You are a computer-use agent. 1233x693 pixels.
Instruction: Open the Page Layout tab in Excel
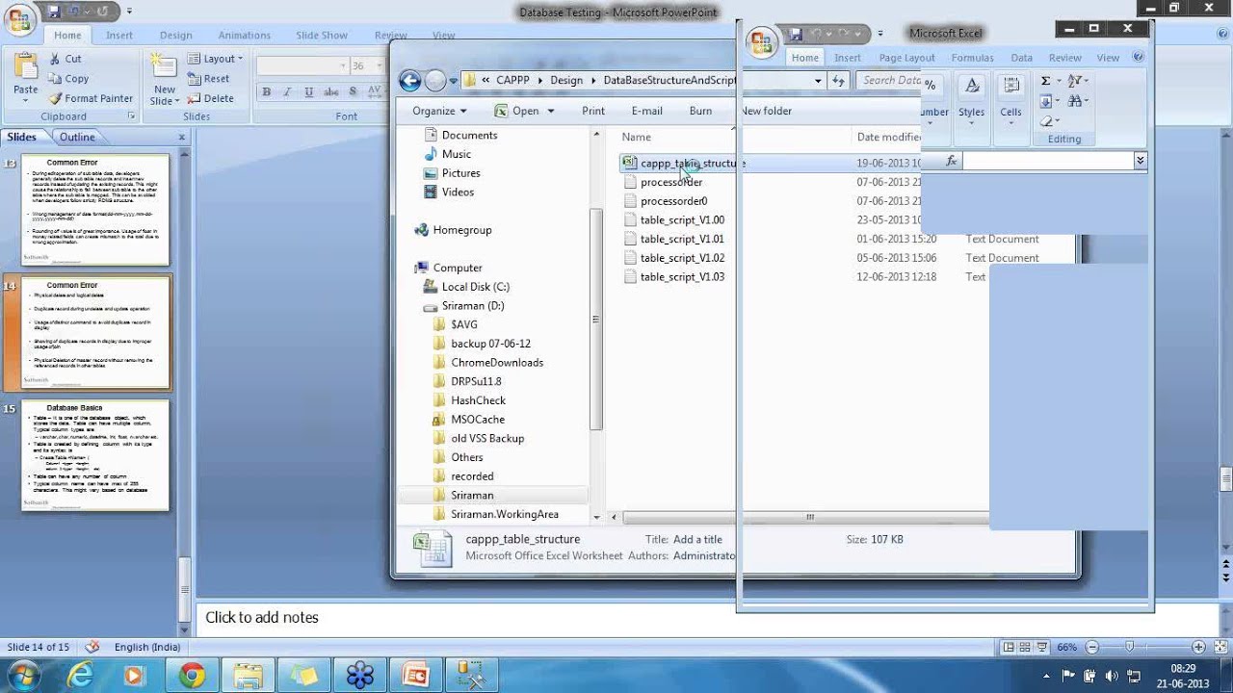coord(906,58)
